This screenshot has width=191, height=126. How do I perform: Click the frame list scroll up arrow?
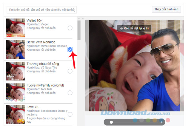tap(79, 18)
